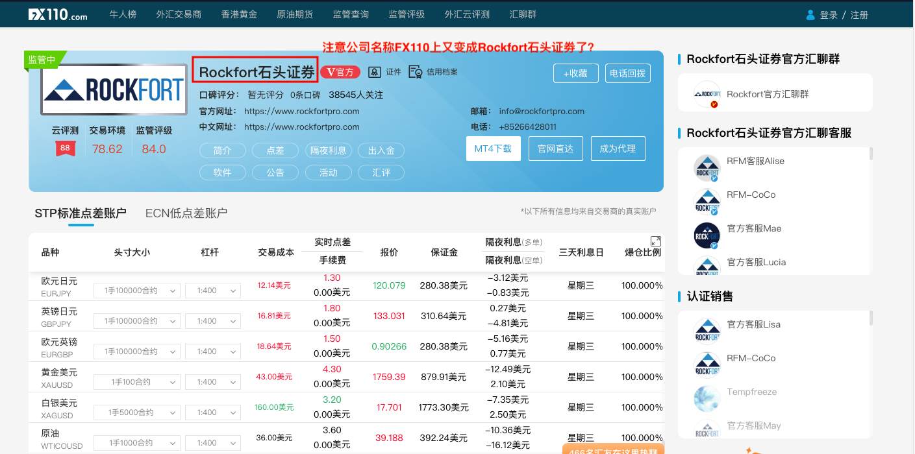Image resolution: width=915 pixels, height=454 pixels.
Task: Click the 活动 pill button
Action: click(x=329, y=173)
